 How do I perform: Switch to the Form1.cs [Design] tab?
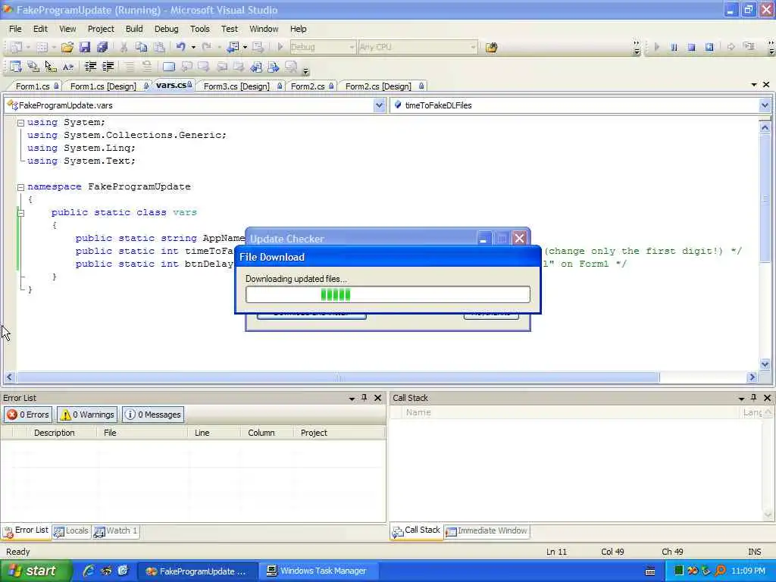tap(103, 86)
